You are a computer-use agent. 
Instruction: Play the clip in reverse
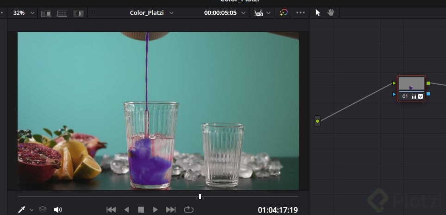click(x=126, y=209)
